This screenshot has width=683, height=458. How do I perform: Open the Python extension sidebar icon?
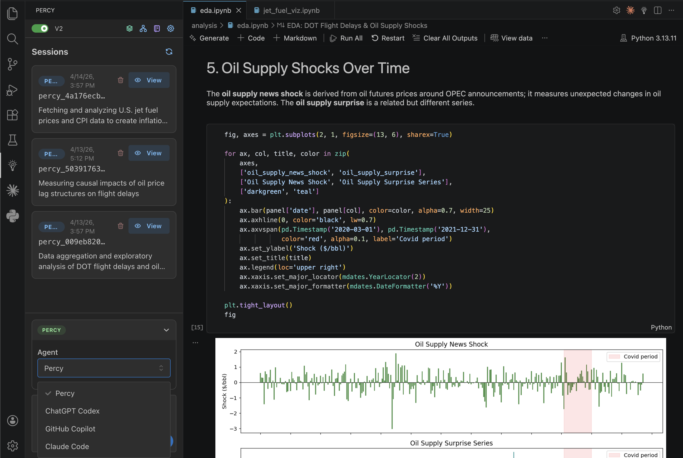coord(12,216)
